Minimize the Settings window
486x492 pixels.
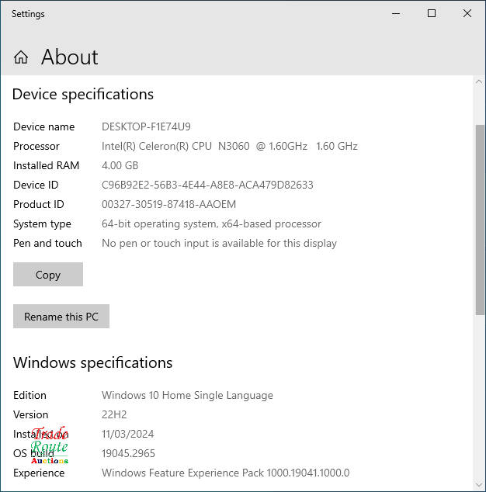pyautogui.click(x=396, y=13)
